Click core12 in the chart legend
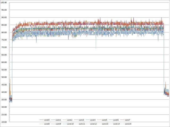The image size is (170, 127). tap(93, 124)
